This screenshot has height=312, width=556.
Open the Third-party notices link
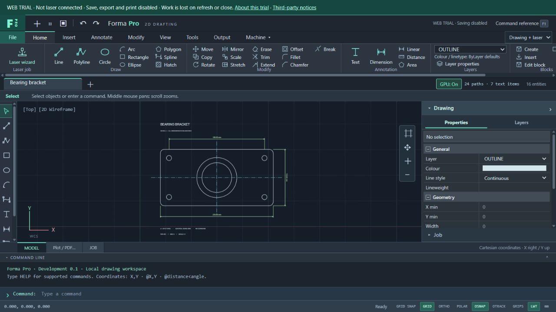295,7
